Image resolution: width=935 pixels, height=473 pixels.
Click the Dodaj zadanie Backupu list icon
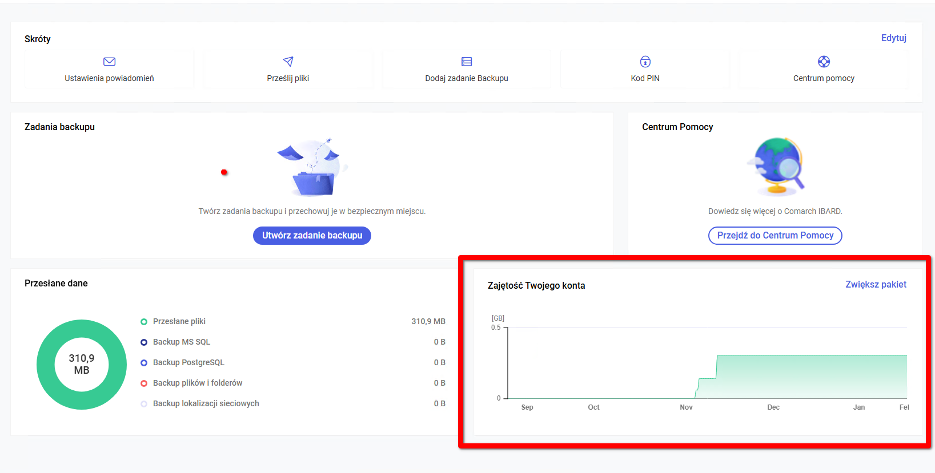(467, 62)
